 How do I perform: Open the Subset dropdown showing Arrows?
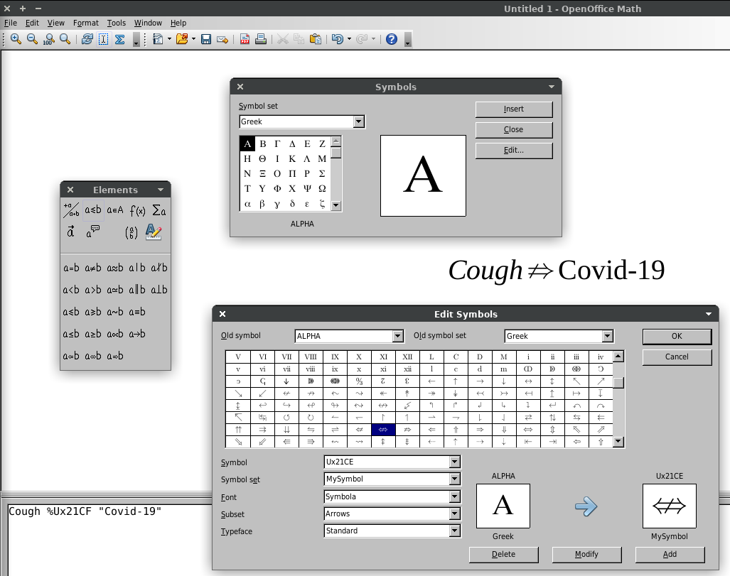pyautogui.click(x=455, y=513)
